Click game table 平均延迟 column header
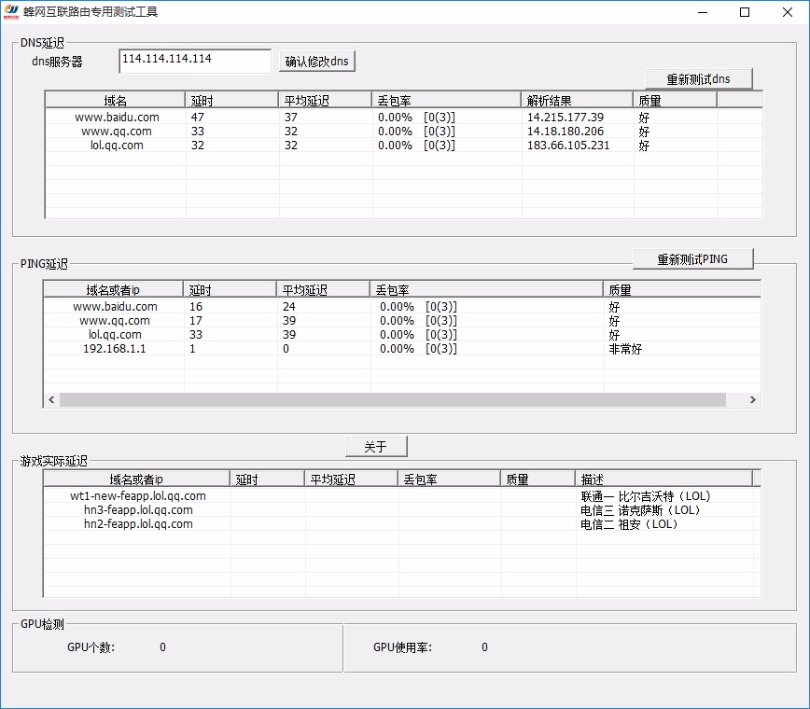810x709 pixels. (x=351, y=480)
